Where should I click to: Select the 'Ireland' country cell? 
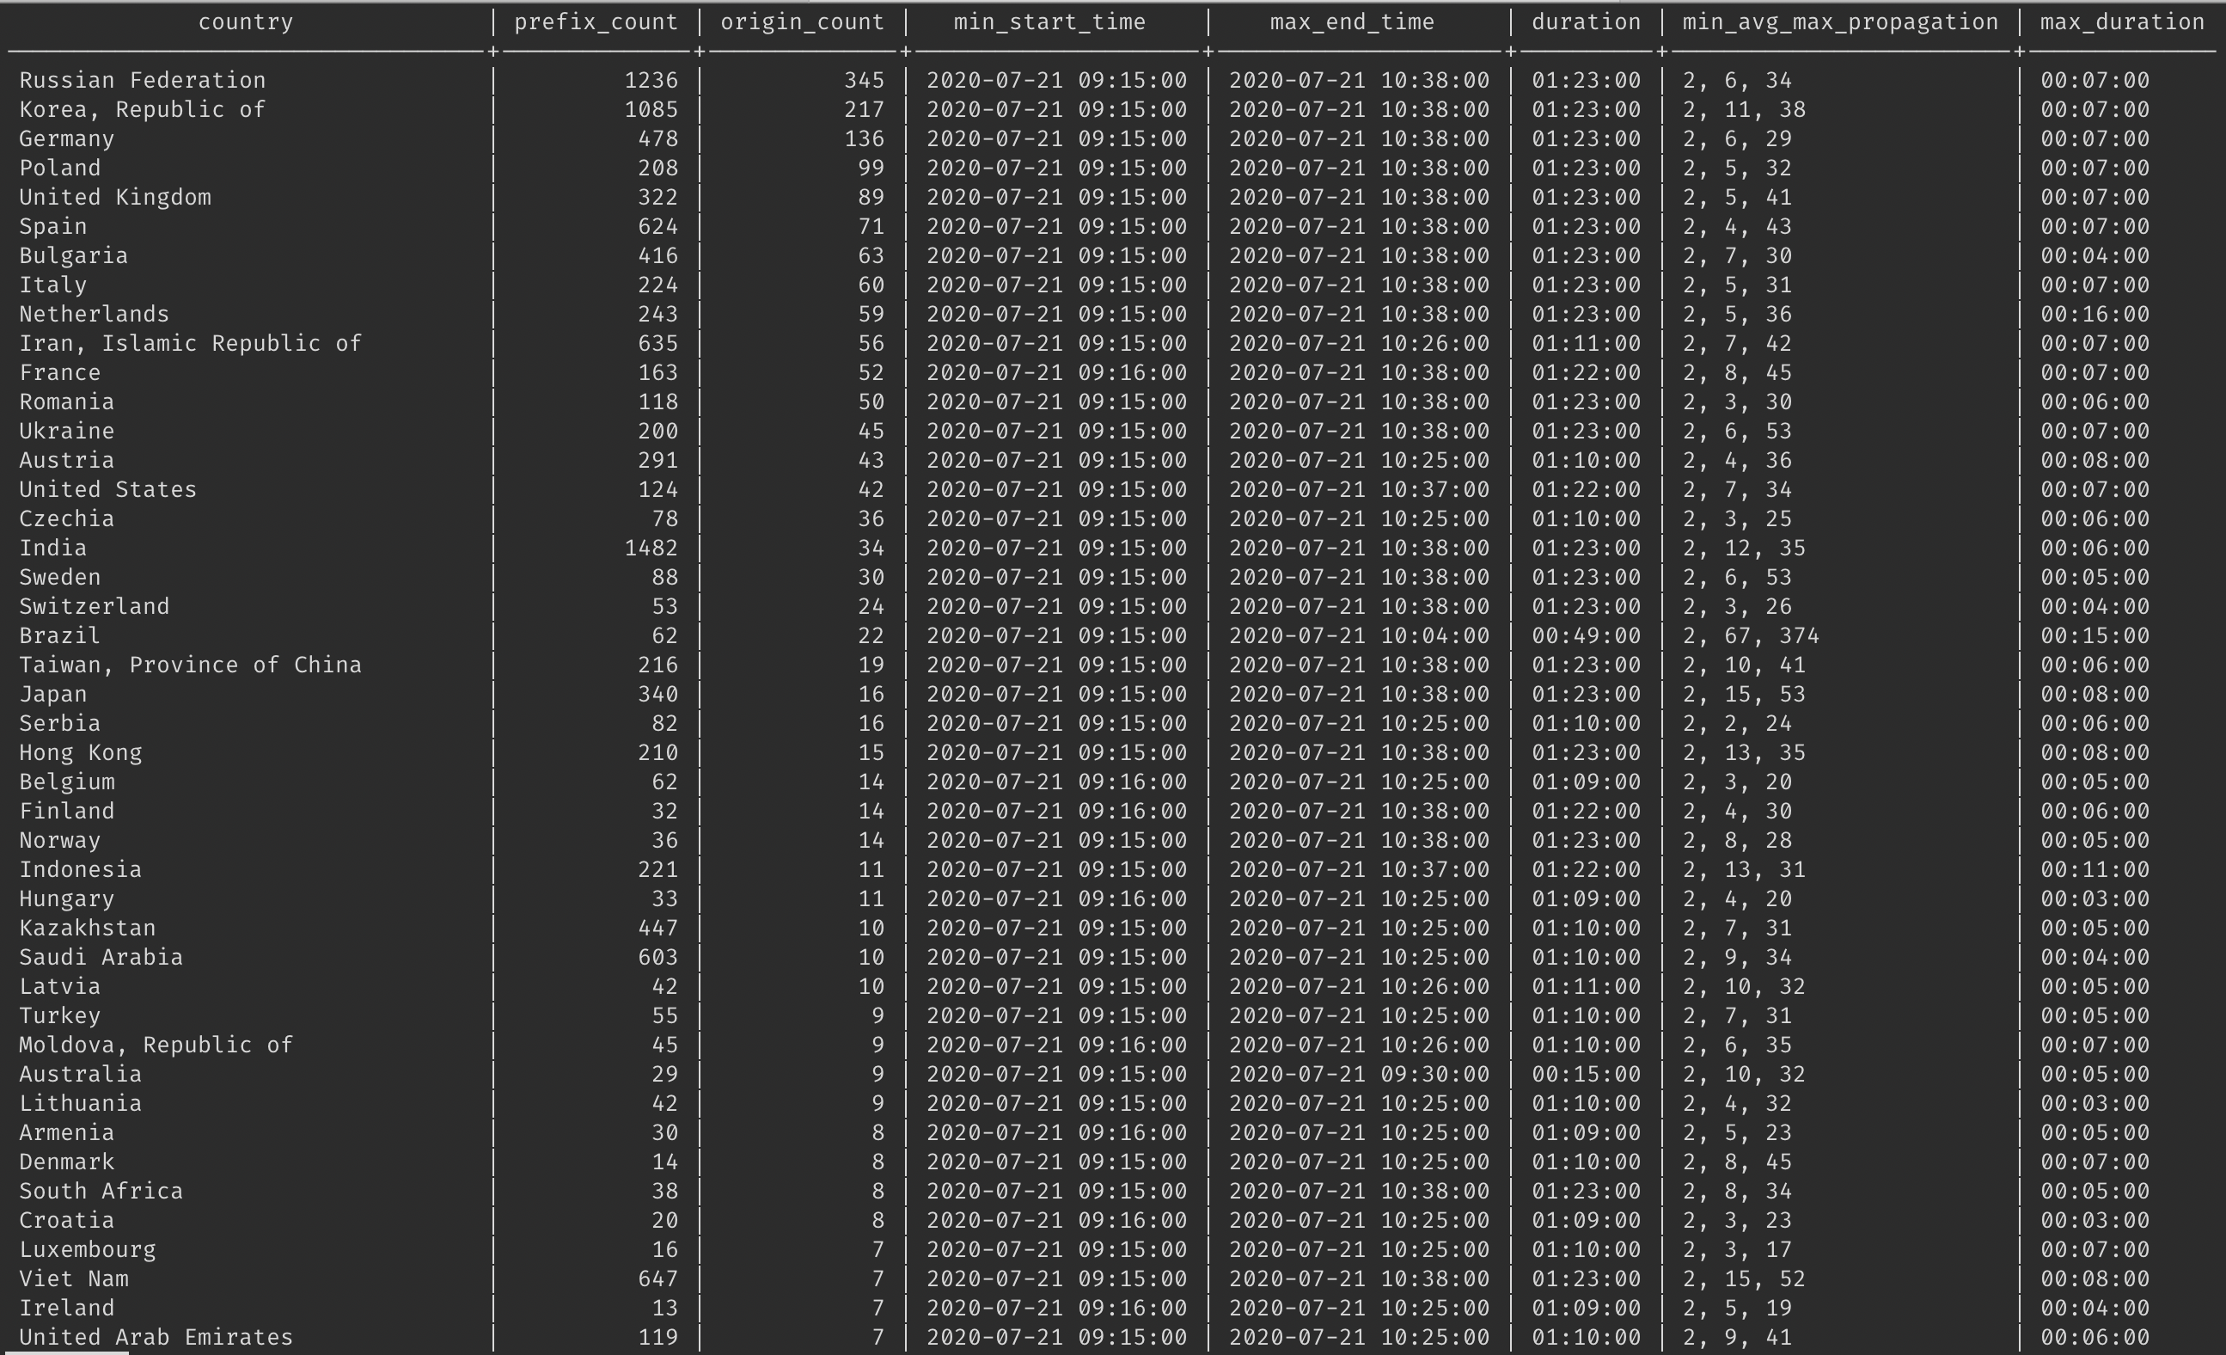(67, 1308)
